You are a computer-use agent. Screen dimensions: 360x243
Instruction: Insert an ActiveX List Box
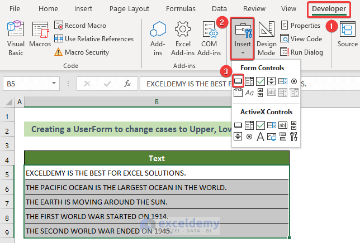click(272, 125)
